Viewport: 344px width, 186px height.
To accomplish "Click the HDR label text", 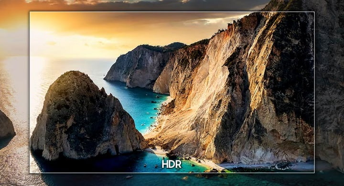I will (x=172, y=164).
